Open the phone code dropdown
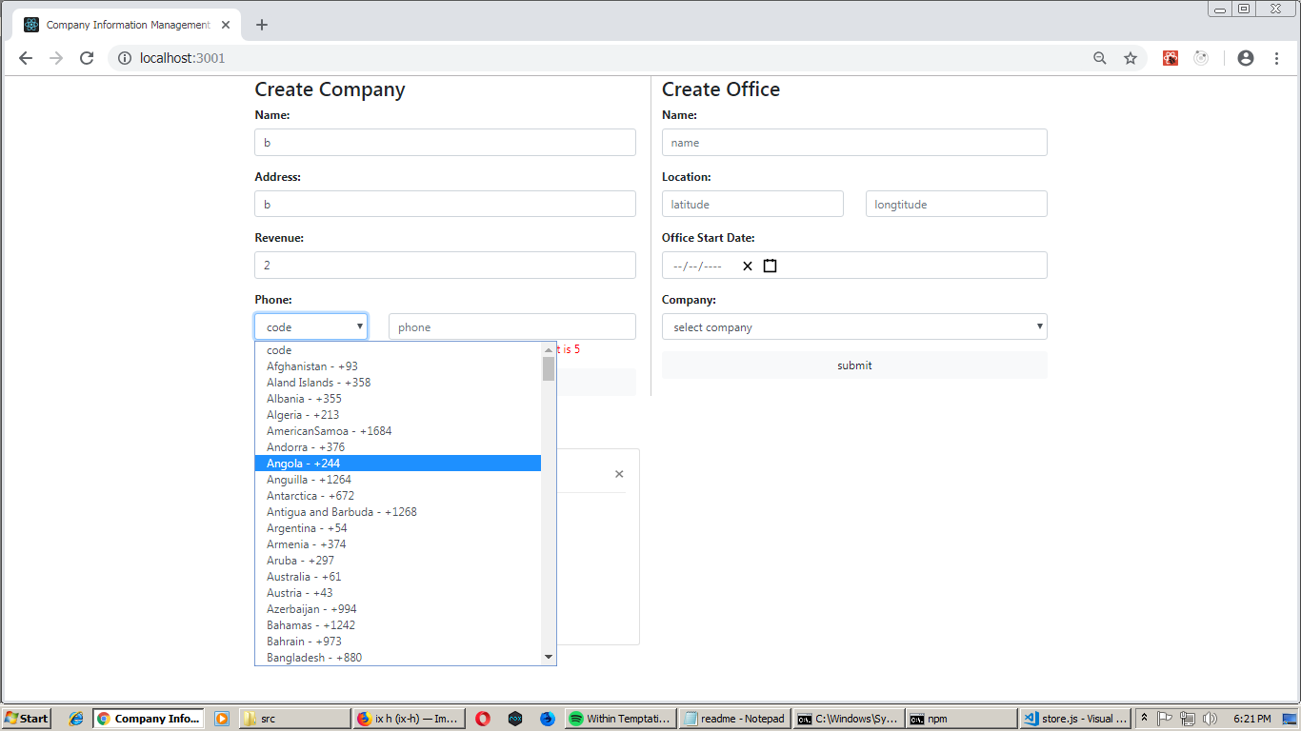Viewport: 1301px width, 731px height. coord(310,326)
